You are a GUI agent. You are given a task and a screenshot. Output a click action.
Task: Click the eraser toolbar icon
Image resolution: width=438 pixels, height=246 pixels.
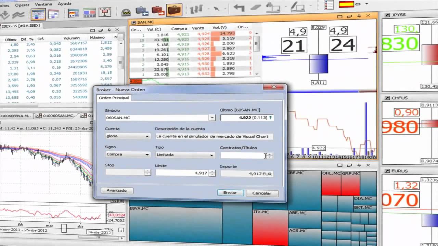[255, 7]
